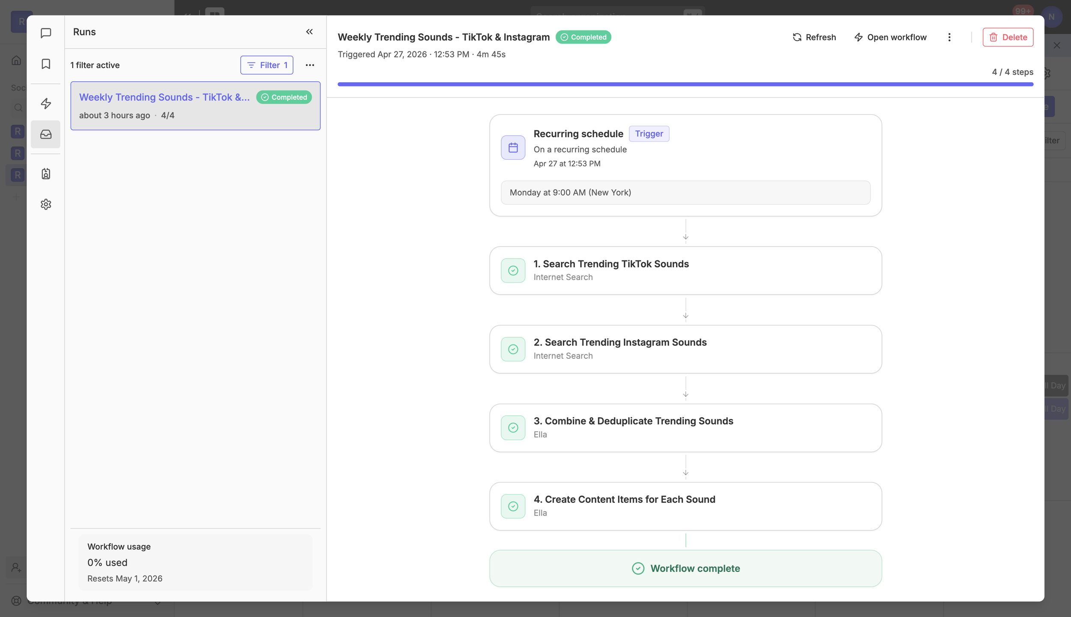Click the N avatar in background window
This screenshot has height=617, width=1071.
coord(1052,17)
